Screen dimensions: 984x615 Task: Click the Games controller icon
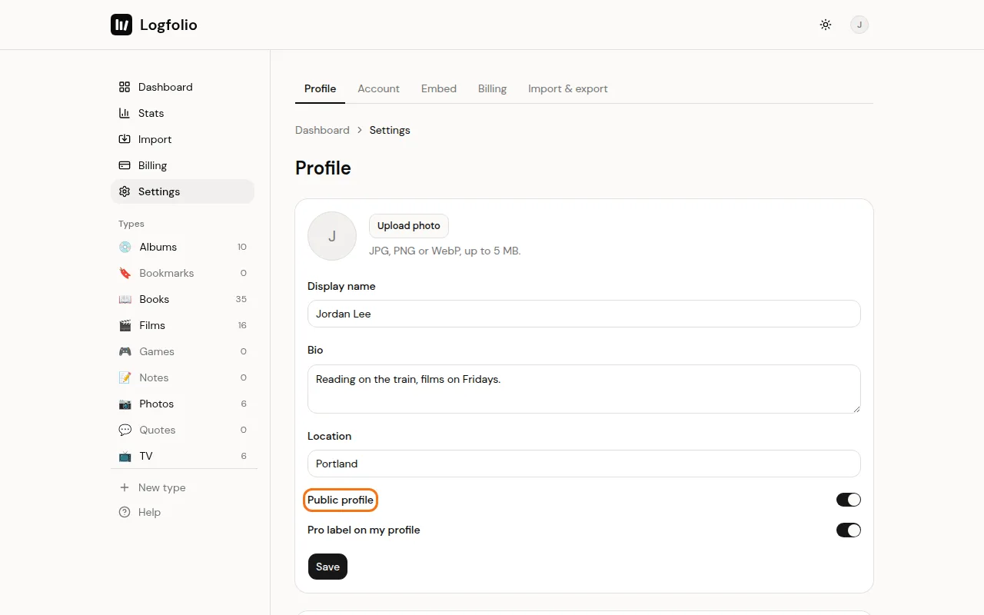point(125,351)
